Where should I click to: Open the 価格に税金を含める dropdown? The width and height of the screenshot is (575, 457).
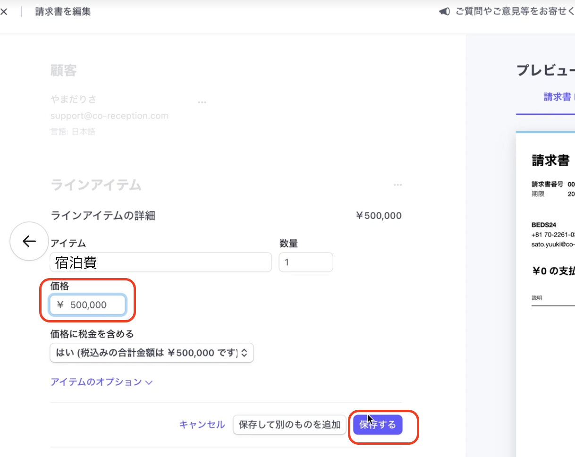coord(152,353)
